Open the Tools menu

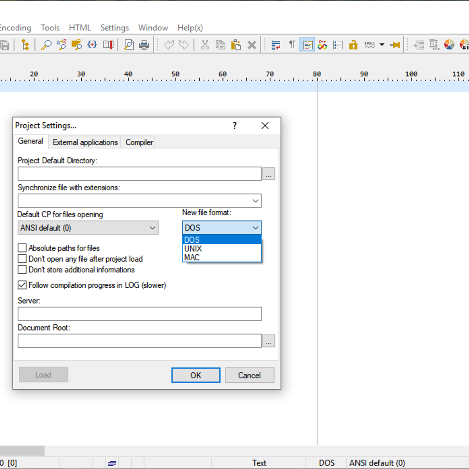tap(50, 28)
